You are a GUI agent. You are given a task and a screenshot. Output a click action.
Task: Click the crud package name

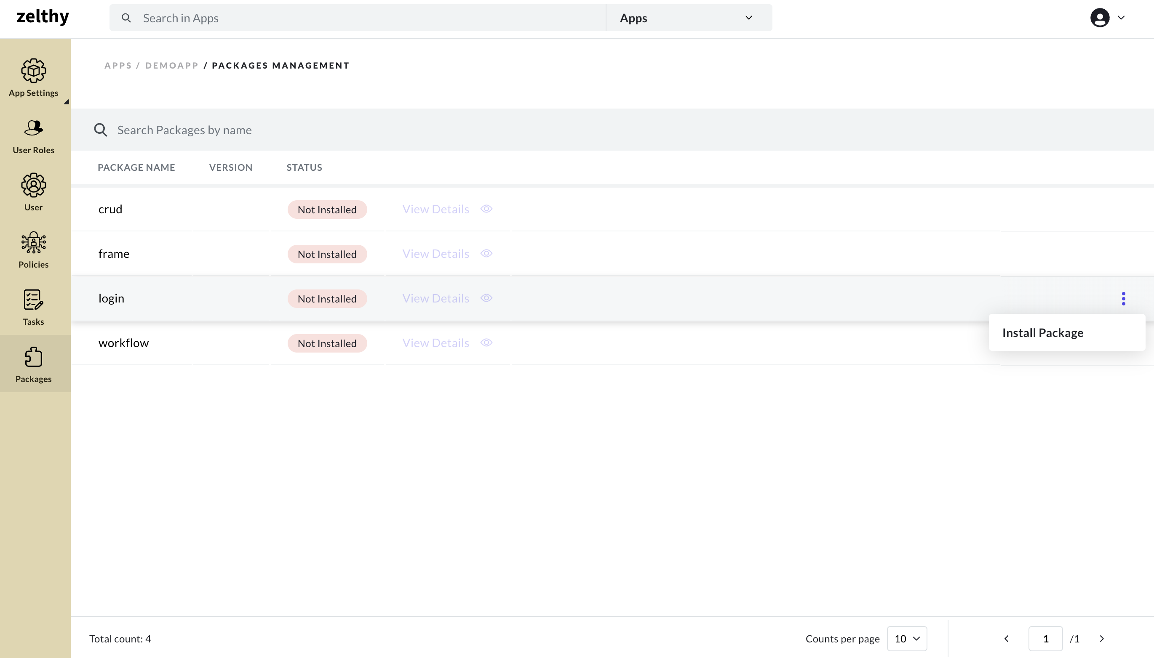[110, 209]
